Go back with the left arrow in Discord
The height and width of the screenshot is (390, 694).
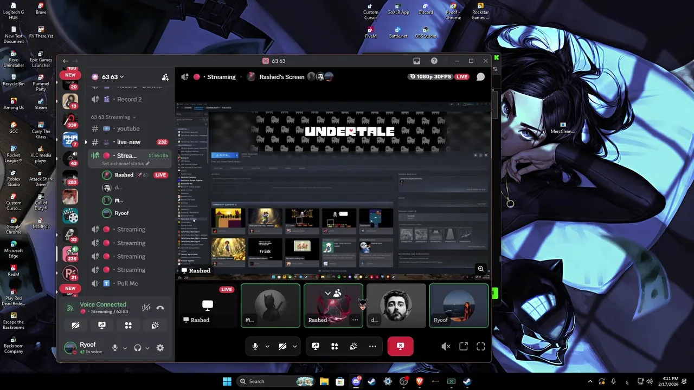point(66,61)
